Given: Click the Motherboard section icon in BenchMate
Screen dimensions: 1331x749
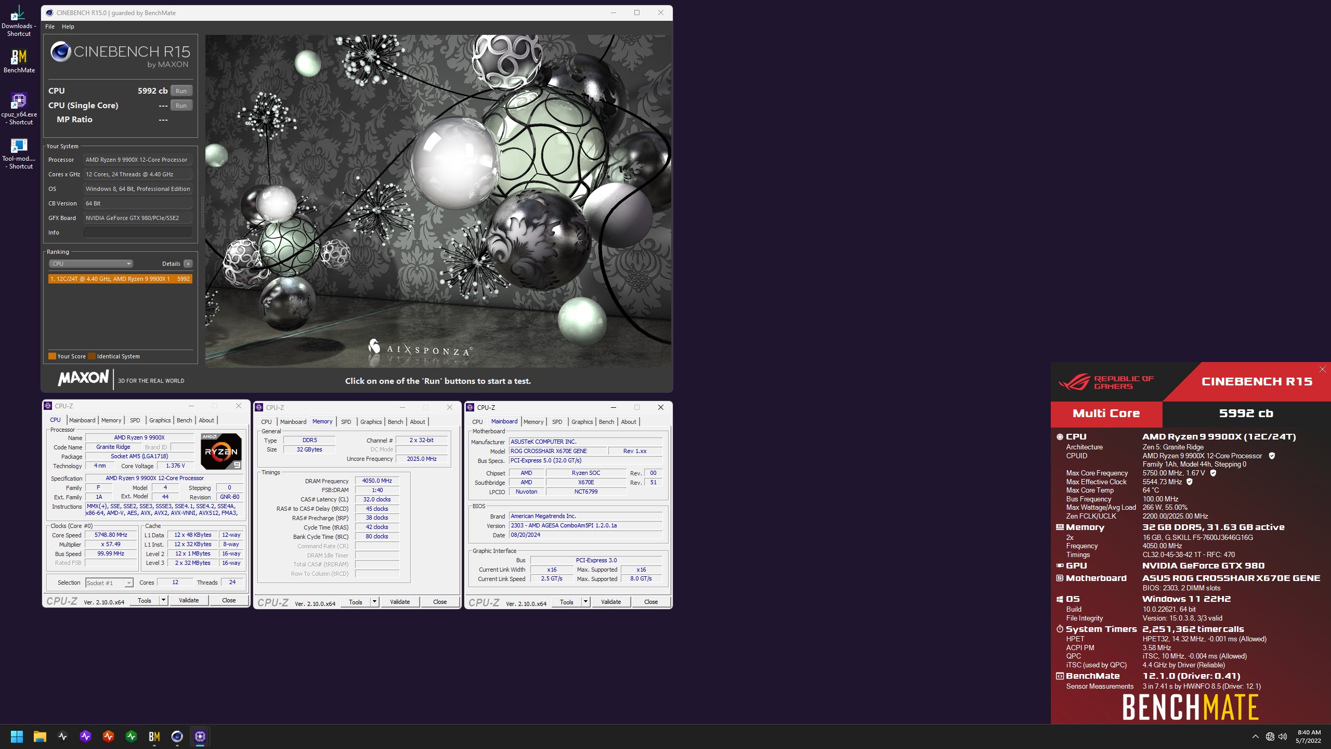Looking at the screenshot, I should click(1060, 578).
